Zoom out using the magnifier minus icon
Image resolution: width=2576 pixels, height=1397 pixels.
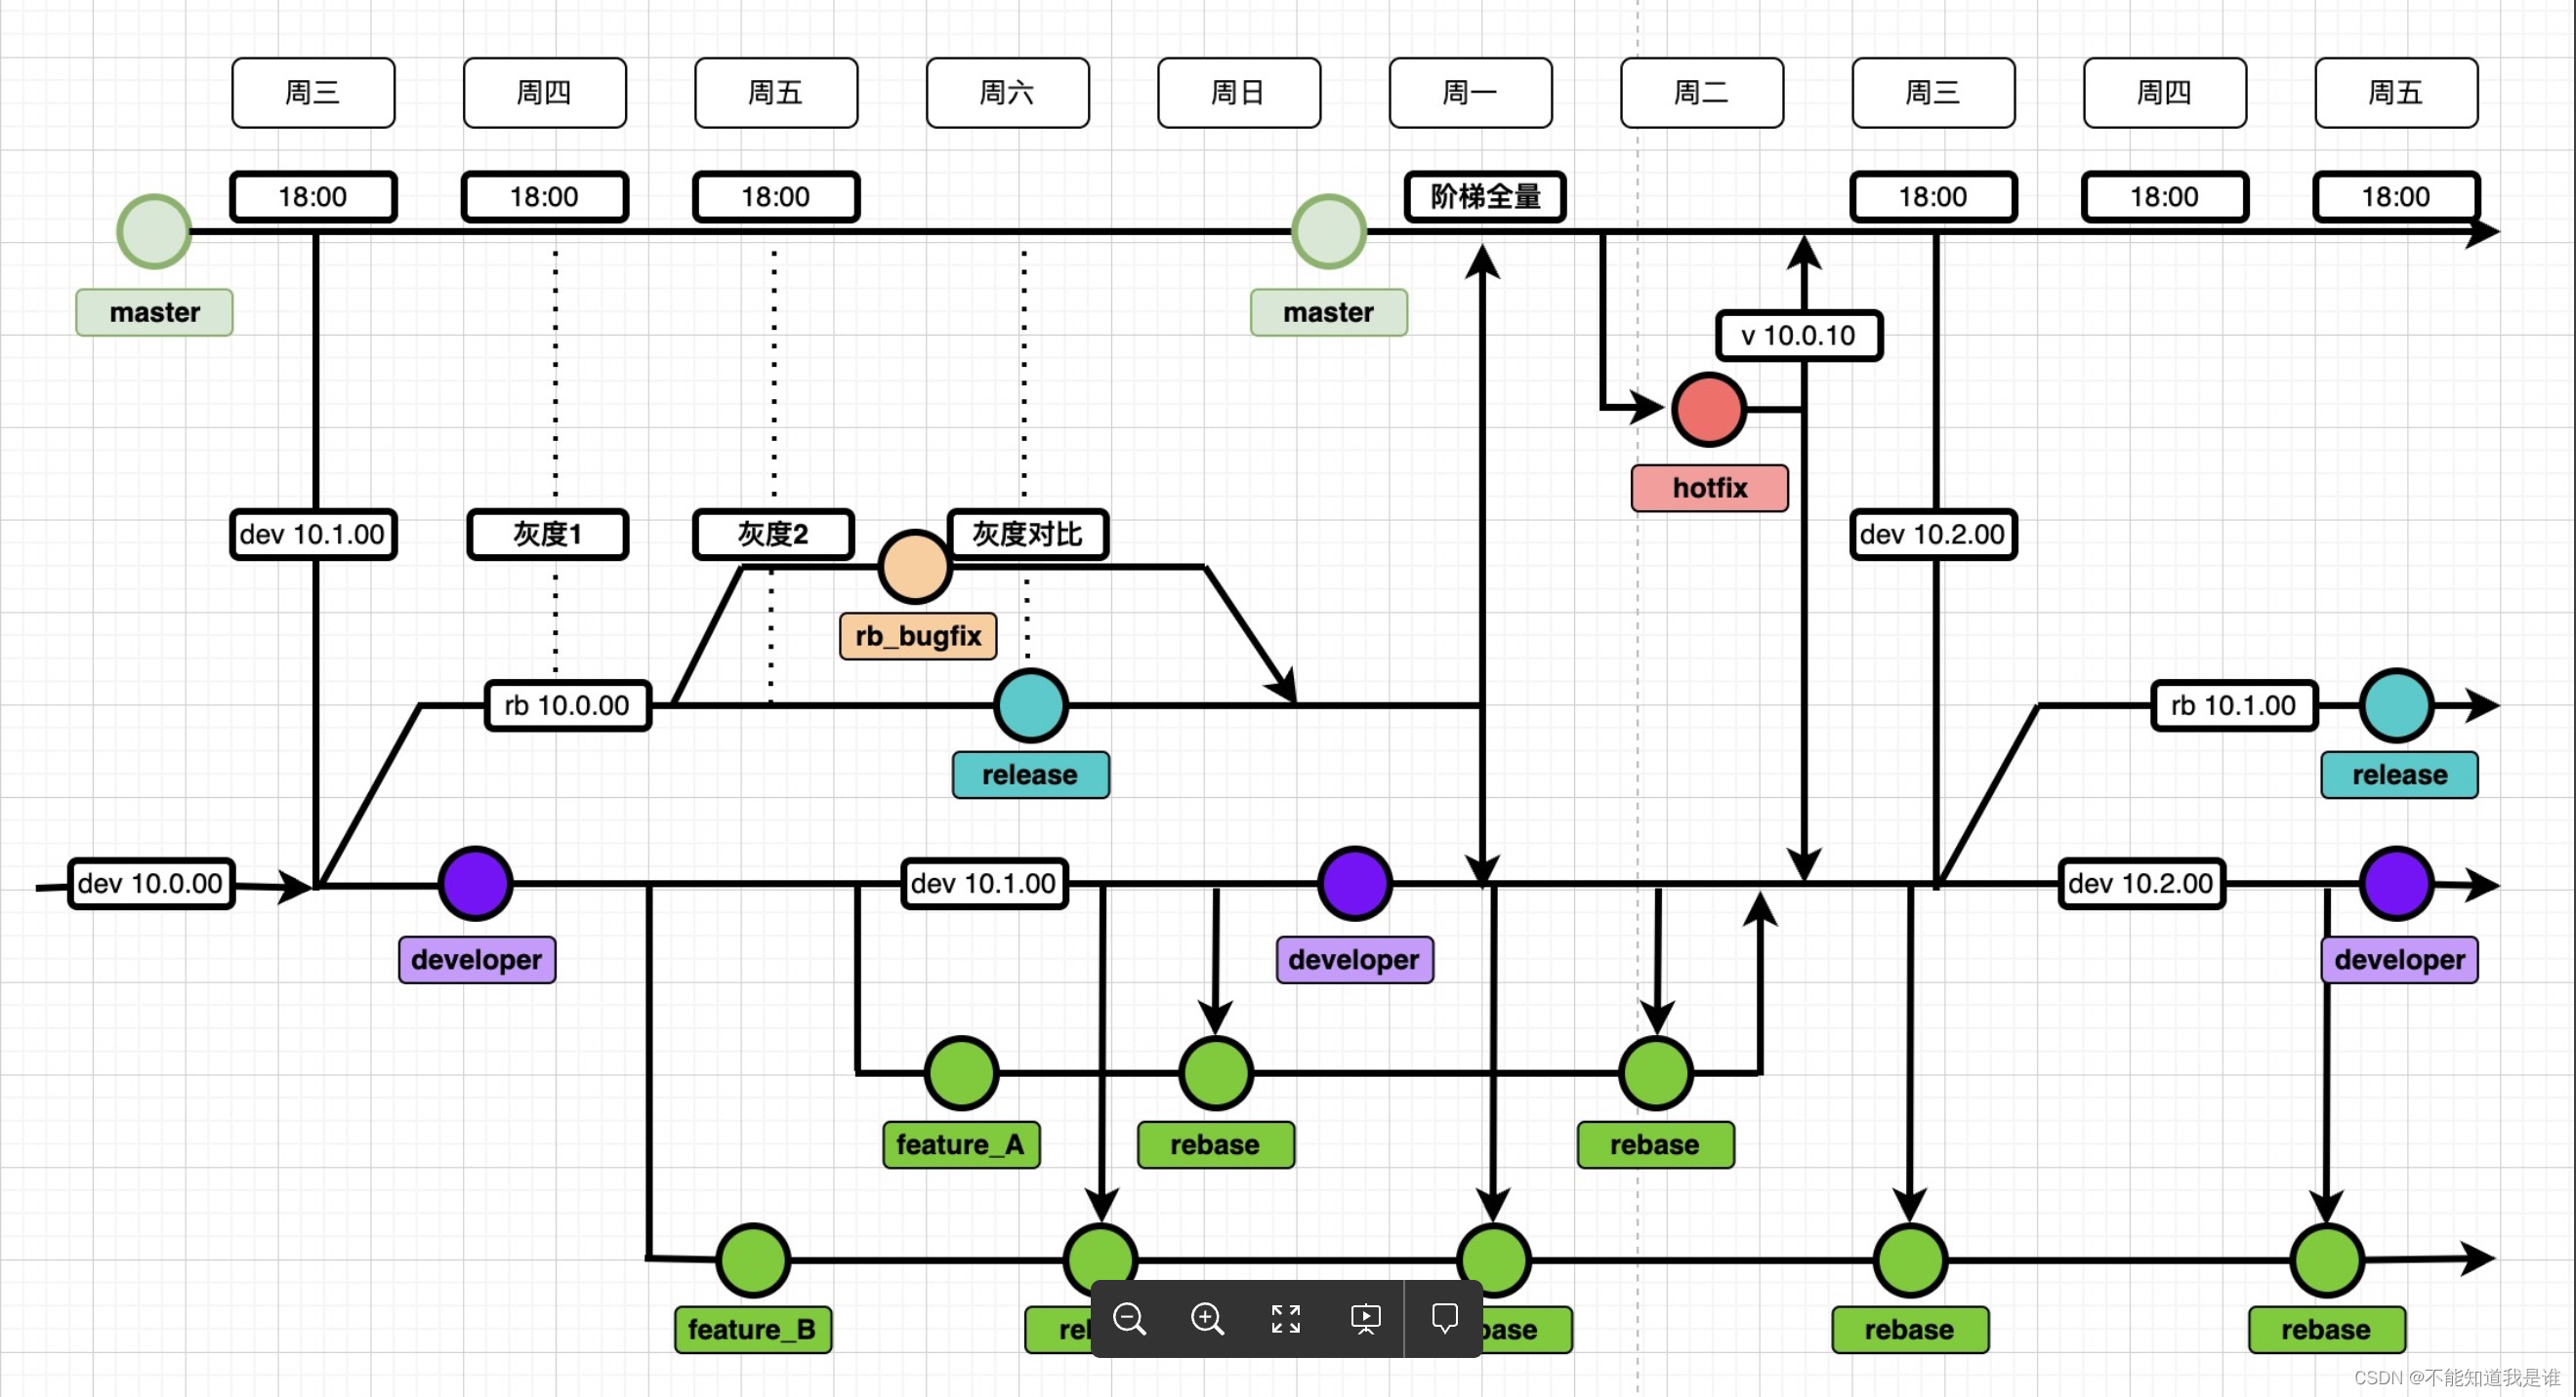(x=1129, y=1319)
